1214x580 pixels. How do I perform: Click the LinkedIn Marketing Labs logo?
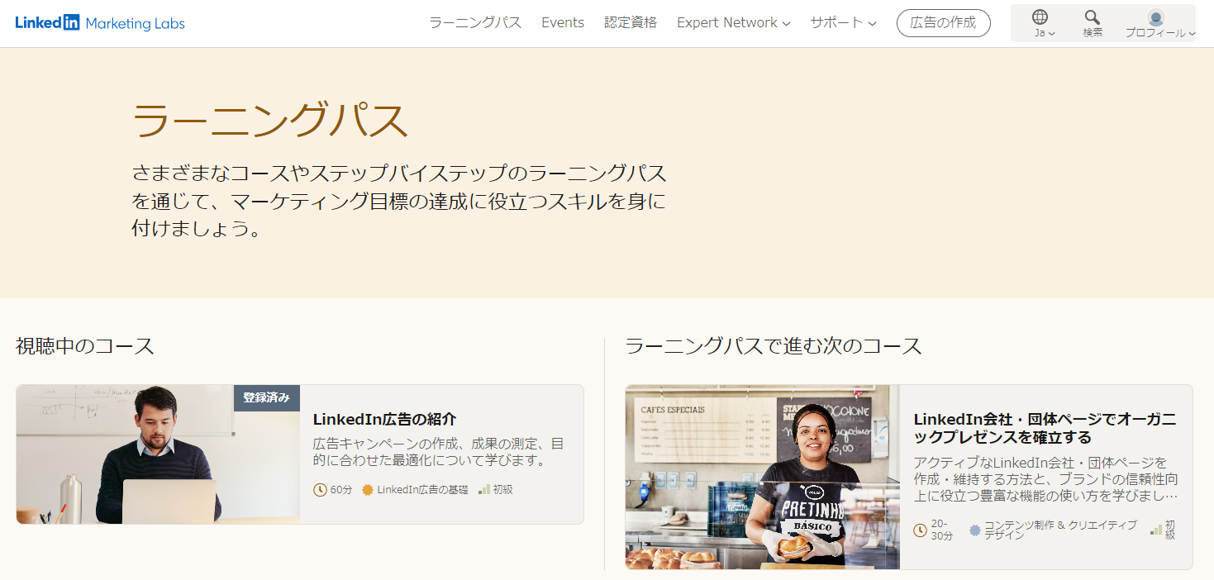(x=100, y=23)
